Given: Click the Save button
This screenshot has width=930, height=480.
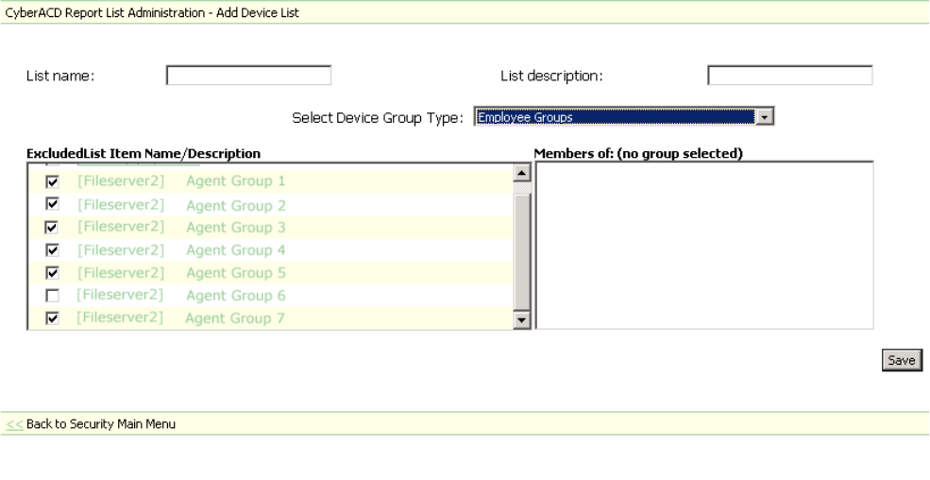Looking at the screenshot, I should (x=902, y=359).
